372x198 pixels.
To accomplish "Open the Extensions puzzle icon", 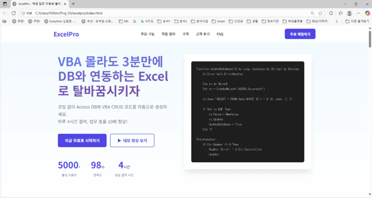I will (x=331, y=13).
